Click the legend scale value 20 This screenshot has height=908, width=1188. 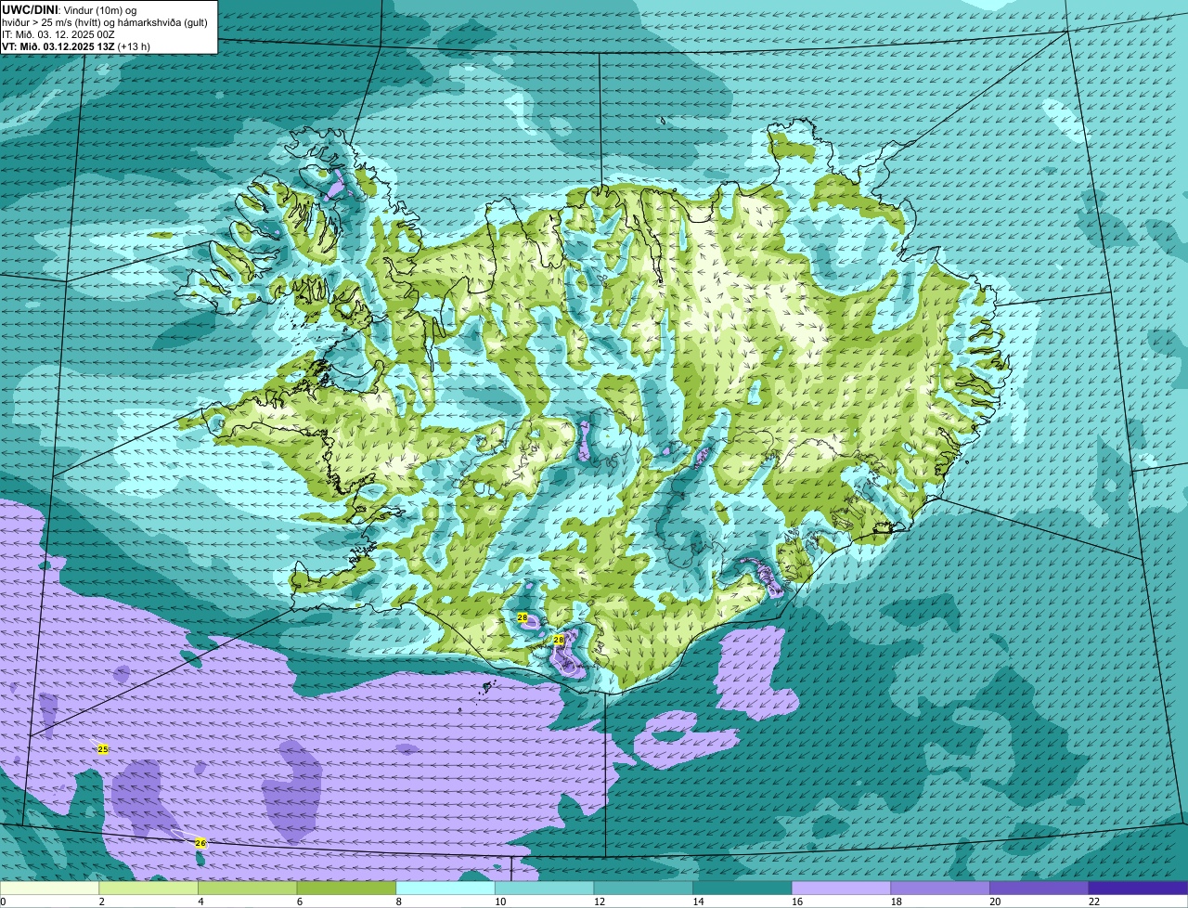click(995, 902)
